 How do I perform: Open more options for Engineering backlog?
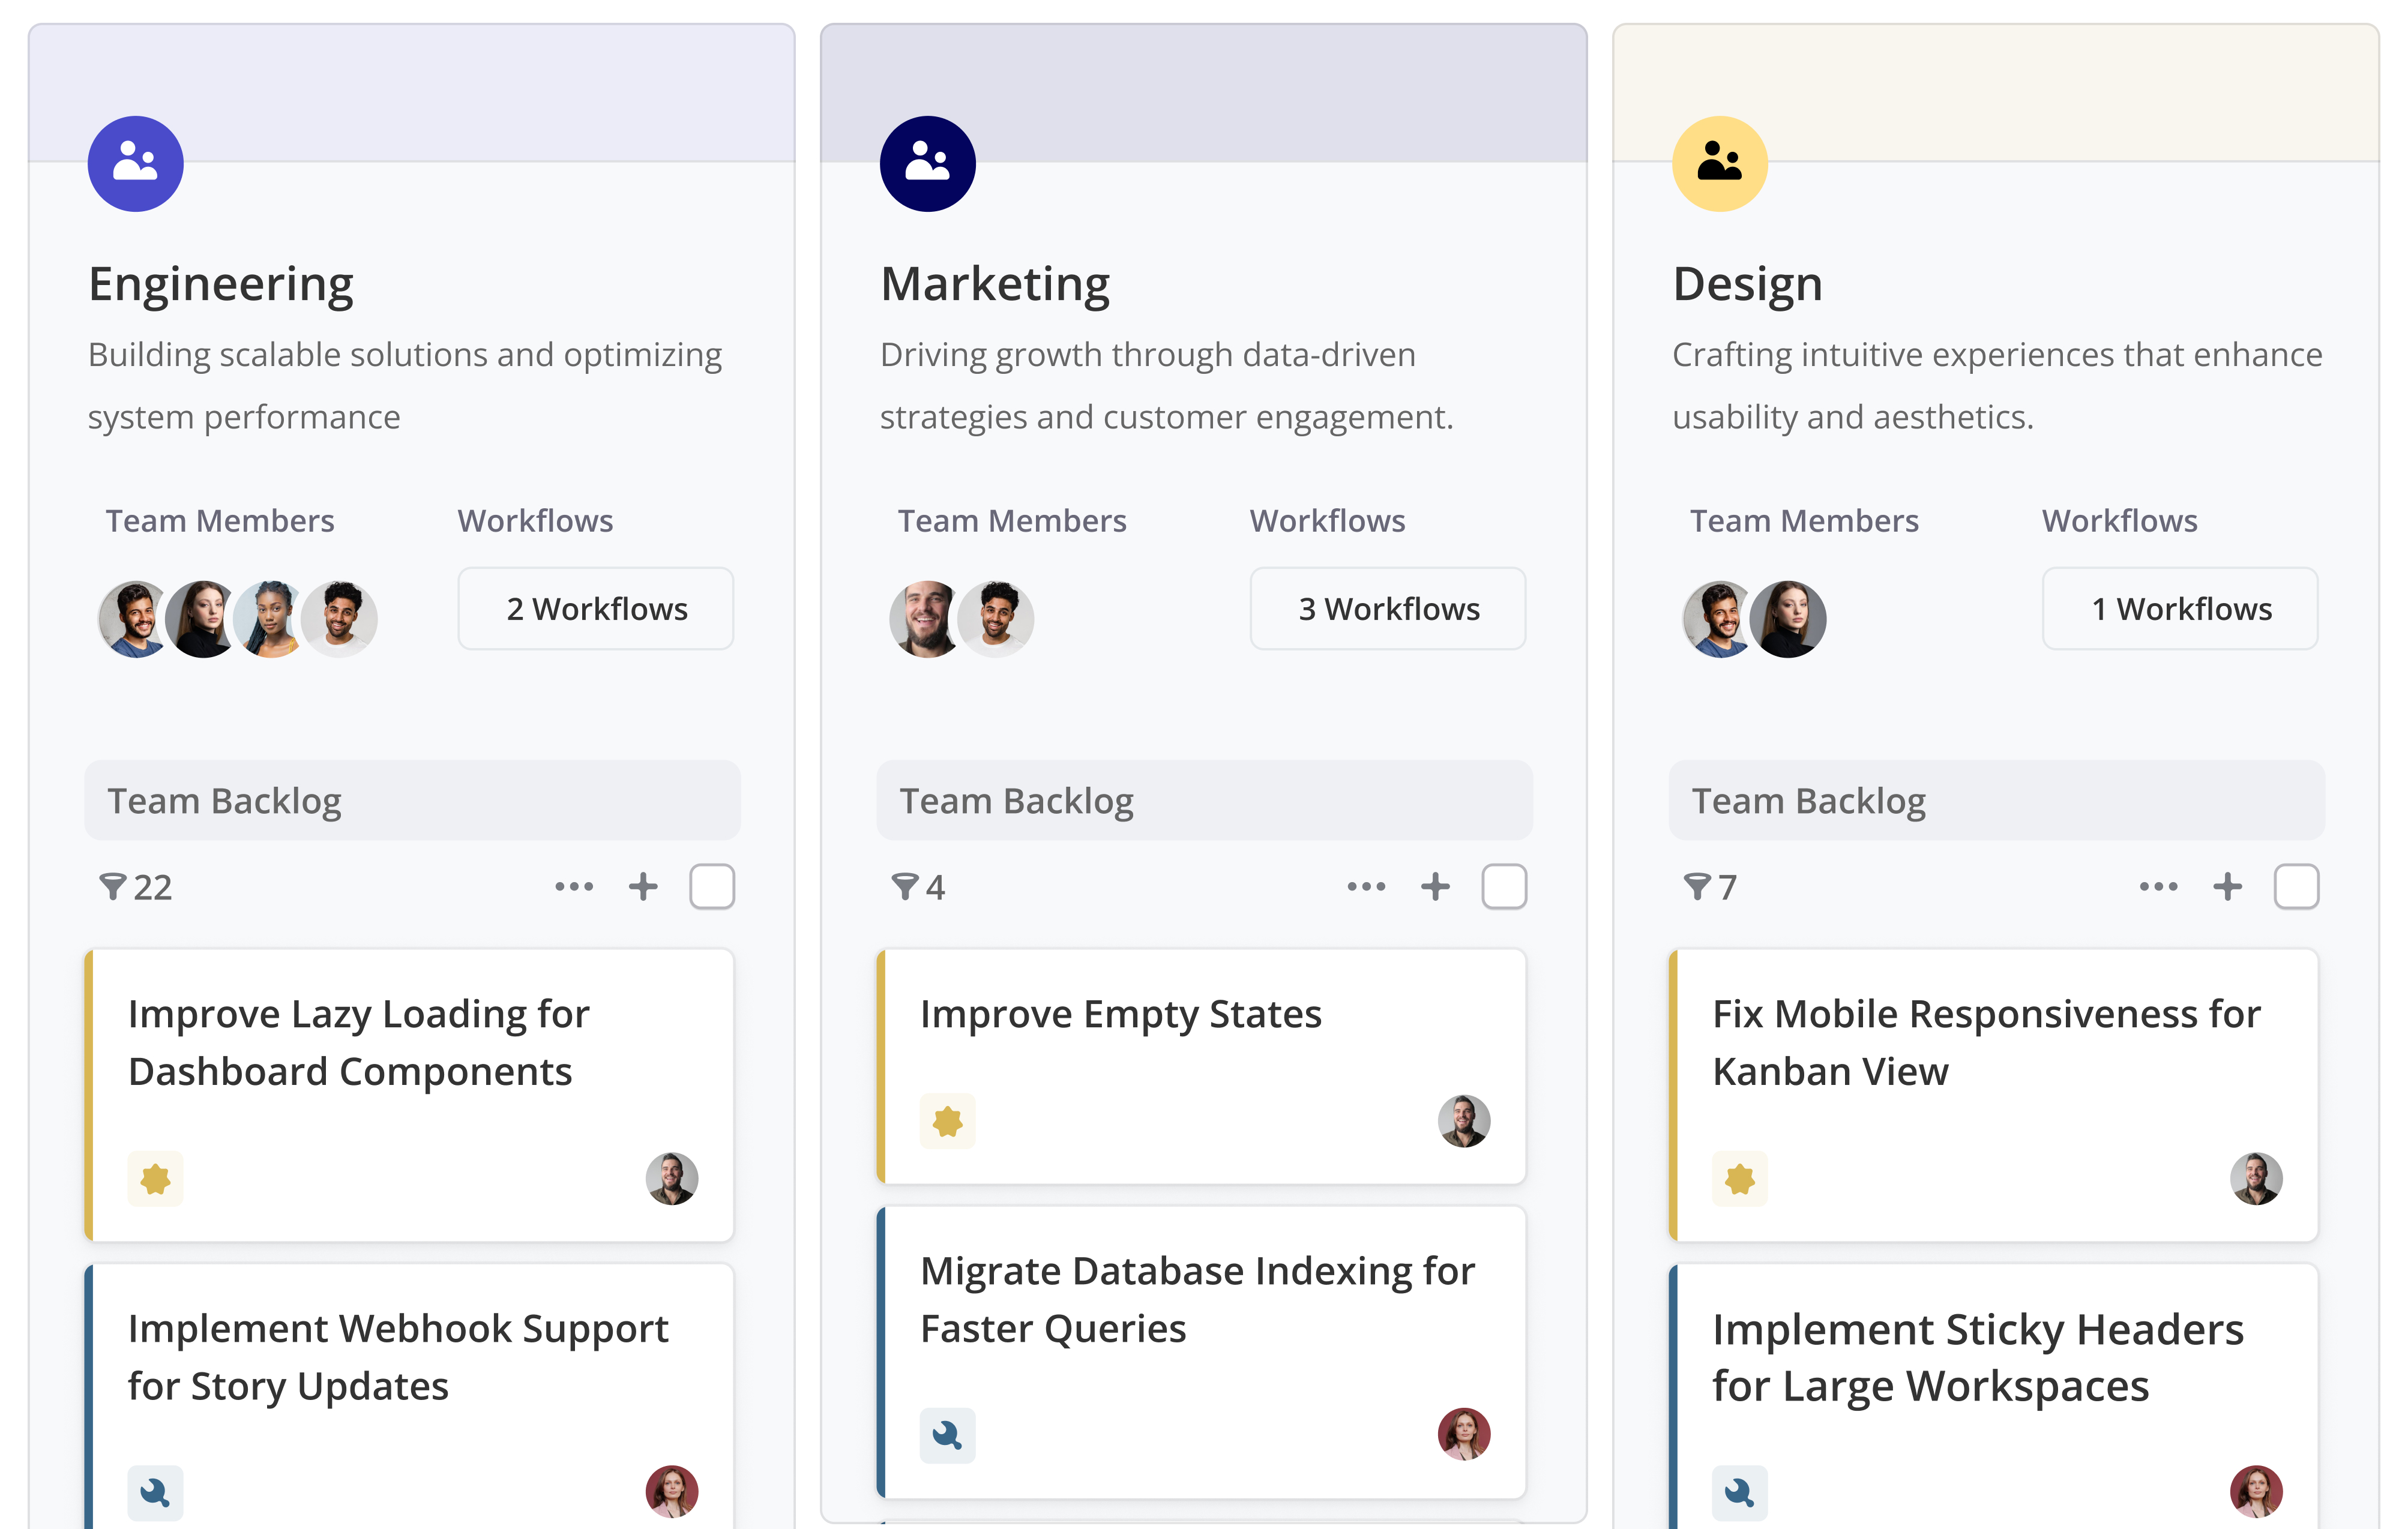[x=574, y=887]
